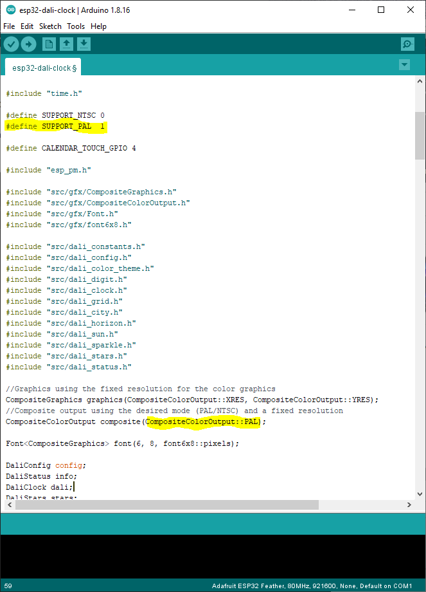
Task: Click the 'Font<CompositeGraphics> font' line
Action: [123, 443]
